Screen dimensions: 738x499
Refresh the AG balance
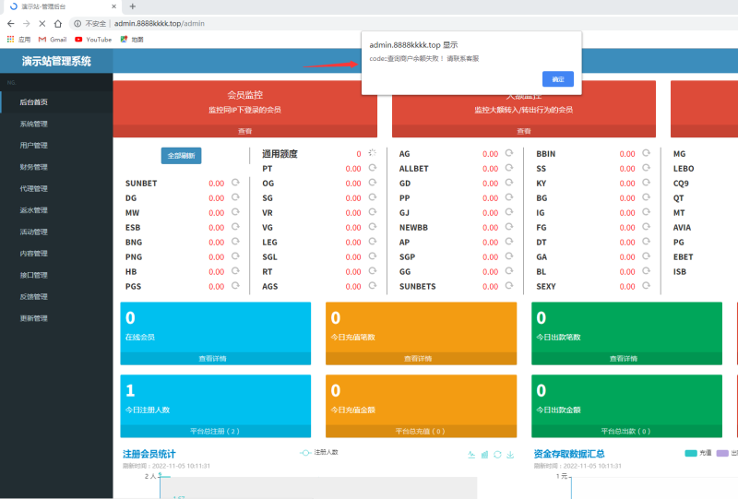509,153
